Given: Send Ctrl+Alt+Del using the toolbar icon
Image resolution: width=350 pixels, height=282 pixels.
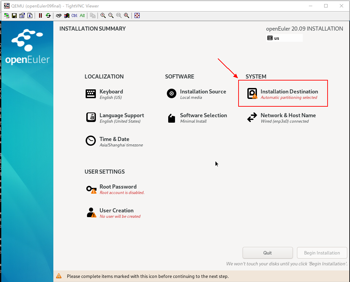Looking at the screenshot, I should [x=59, y=16].
